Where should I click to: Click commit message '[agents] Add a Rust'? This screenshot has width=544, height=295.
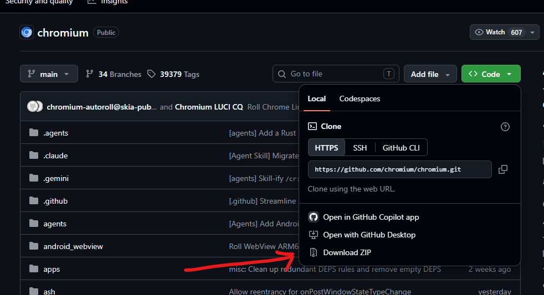tap(263, 133)
